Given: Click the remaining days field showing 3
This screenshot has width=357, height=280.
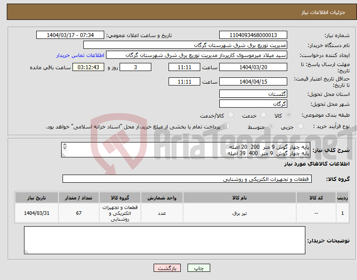Looking at the screenshot, I should (x=135, y=67).
